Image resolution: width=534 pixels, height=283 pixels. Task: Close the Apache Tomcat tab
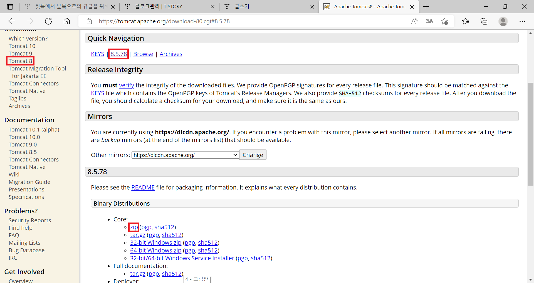click(412, 7)
